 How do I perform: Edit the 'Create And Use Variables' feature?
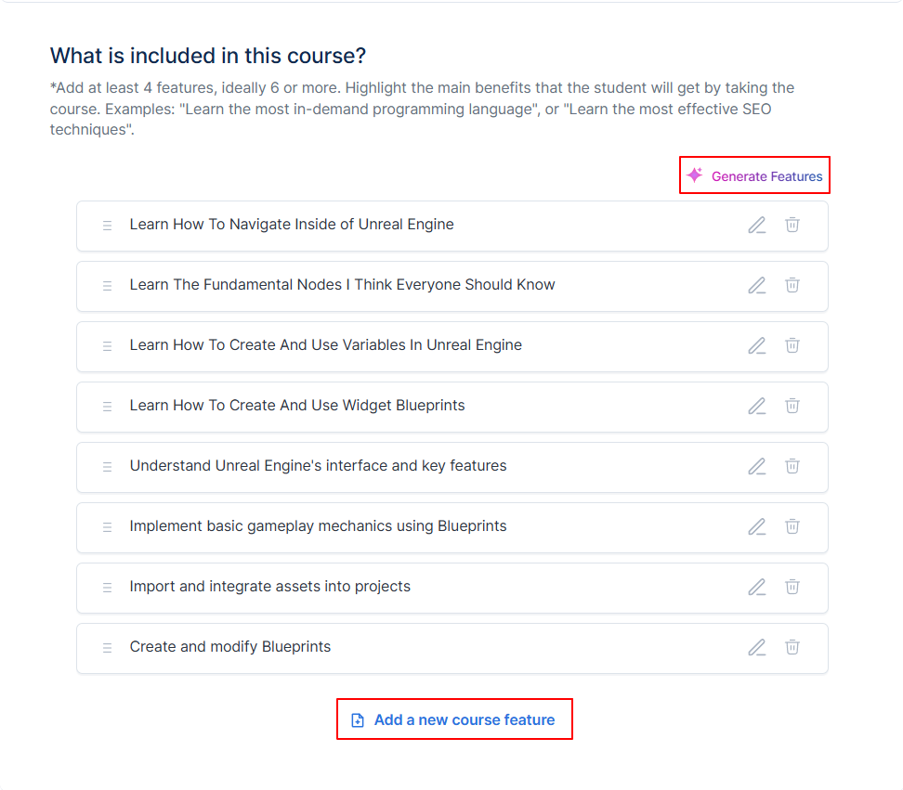pos(757,346)
